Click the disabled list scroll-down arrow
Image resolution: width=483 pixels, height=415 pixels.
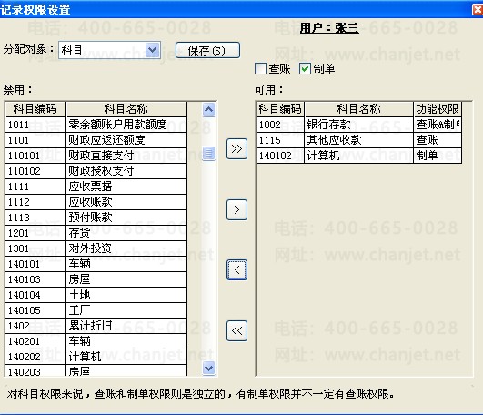pos(209,368)
